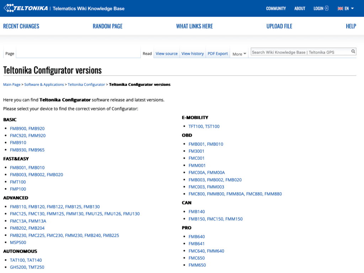Open FM3001 link
This screenshot has height=273, width=364.
tap(196, 151)
